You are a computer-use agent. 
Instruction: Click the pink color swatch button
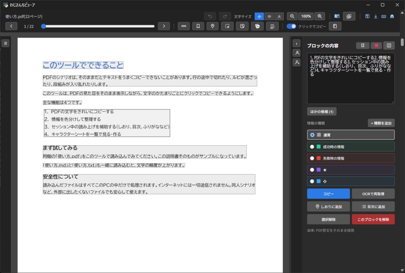(x=377, y=46)
